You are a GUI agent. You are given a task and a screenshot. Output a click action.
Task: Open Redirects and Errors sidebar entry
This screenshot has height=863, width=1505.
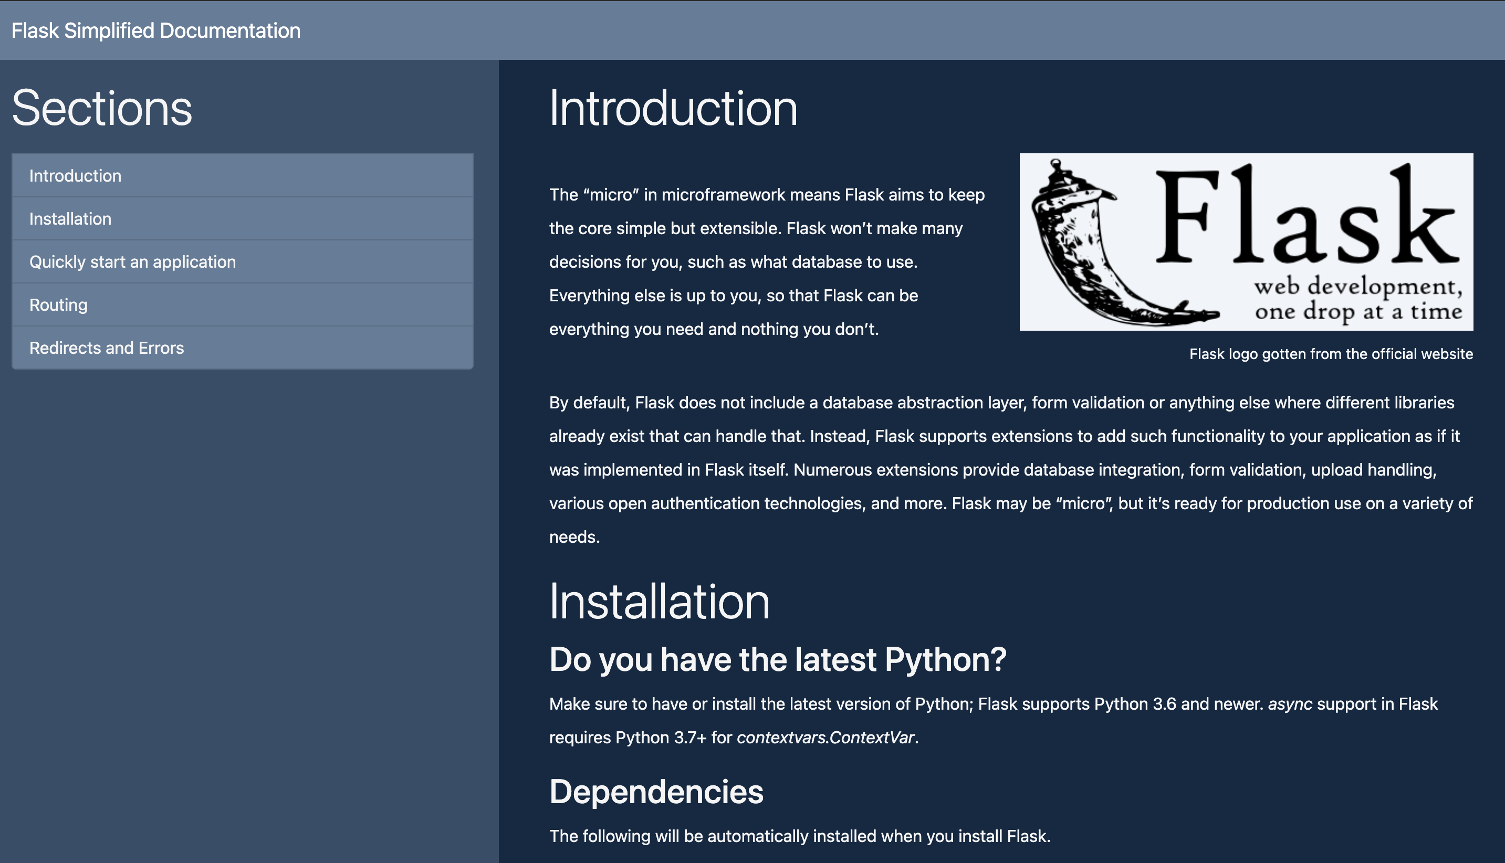click(x=243, y=348)
